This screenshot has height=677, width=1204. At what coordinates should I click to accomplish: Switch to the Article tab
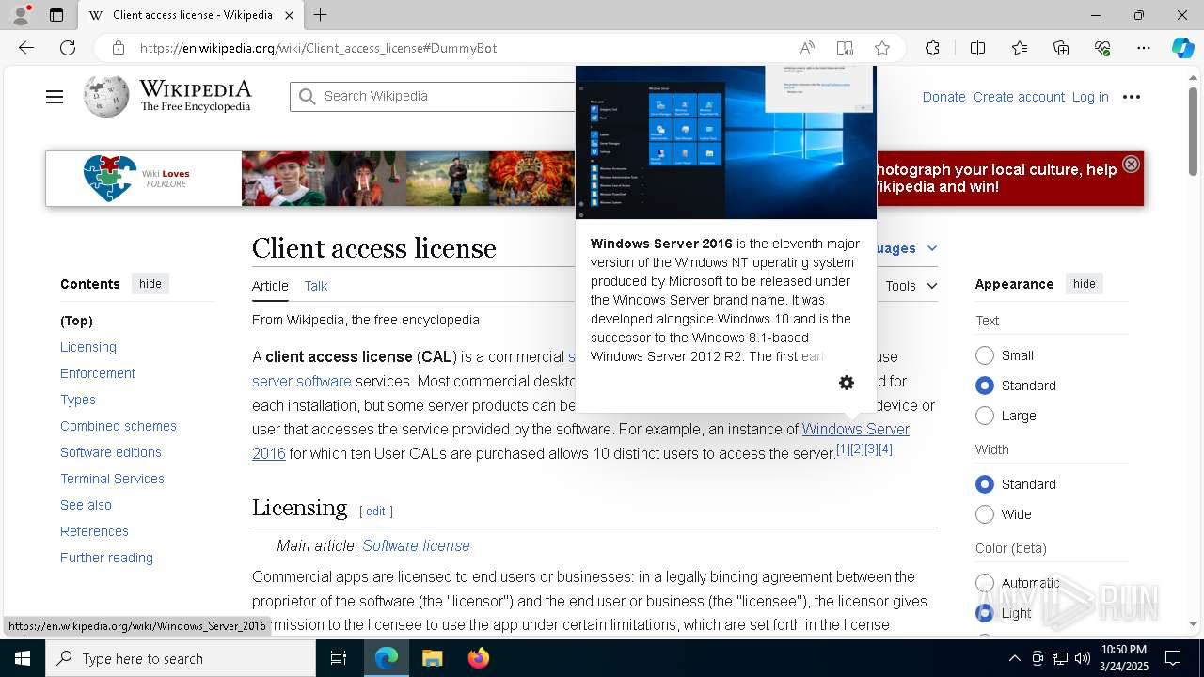pos(270,286)
